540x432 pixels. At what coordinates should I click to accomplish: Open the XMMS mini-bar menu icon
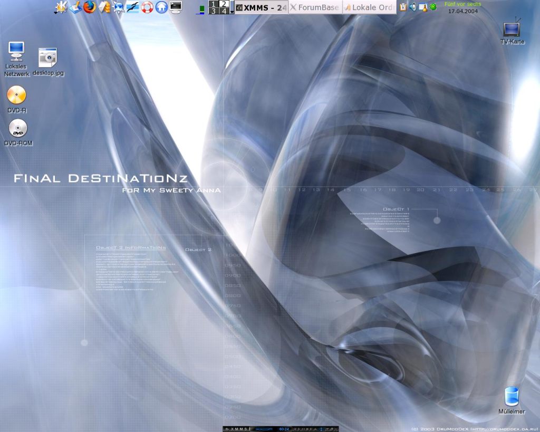point(227,429)
